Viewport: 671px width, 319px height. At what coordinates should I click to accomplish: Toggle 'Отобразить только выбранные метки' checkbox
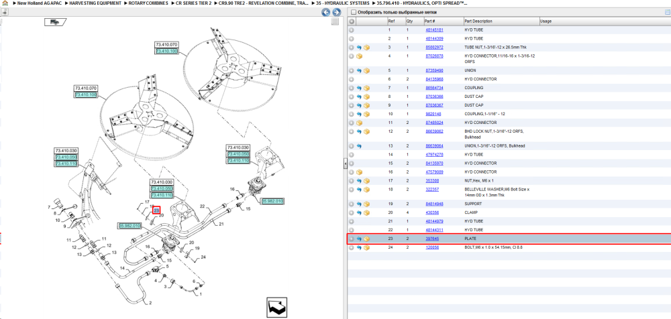353,13
